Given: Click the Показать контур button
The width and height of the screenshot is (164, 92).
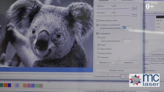Looking at the screenshot, I should coord(117,71).
